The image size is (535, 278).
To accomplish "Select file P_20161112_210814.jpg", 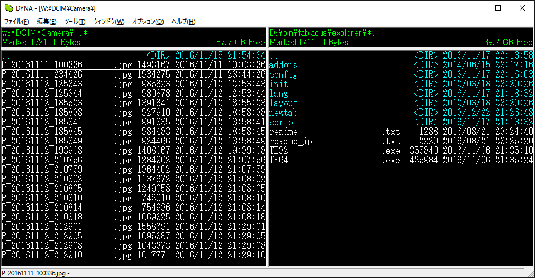I will pyautogui.click(x=133, y=208).
